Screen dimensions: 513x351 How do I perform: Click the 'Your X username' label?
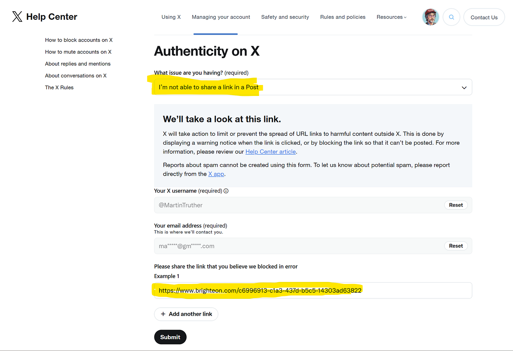pos(188,191)
